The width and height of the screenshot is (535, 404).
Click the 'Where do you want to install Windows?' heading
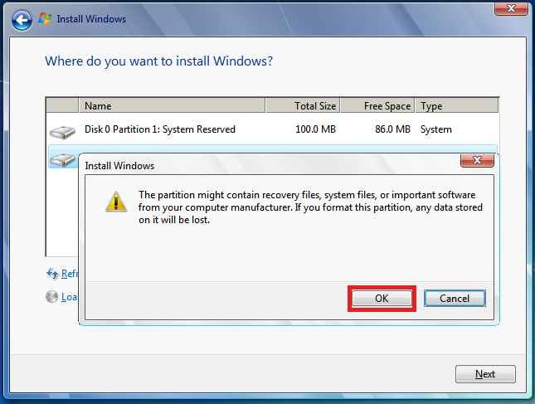click(159, 61)
